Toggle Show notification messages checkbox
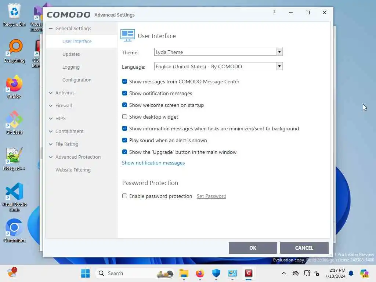 124,93
